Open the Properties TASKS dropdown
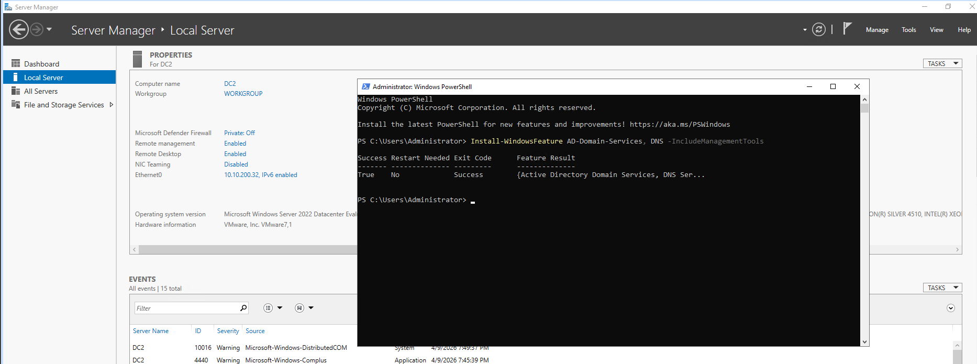This screenshot has width=977, height=364. (x=942, y=63)
